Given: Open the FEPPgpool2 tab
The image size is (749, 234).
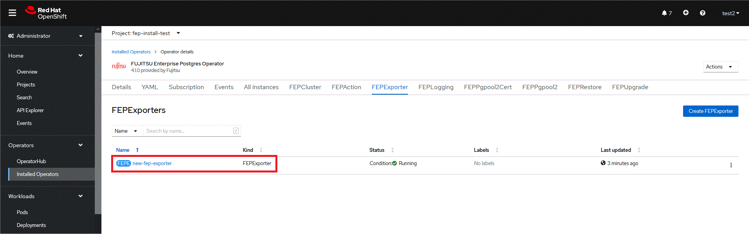Looking at the screenshot, I should click(540, 87).
